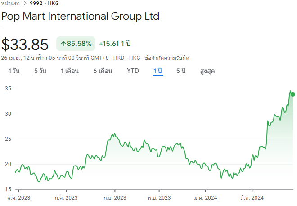Click the 25 y-axis label
This screenshot has width=297, height=206.
8,139
